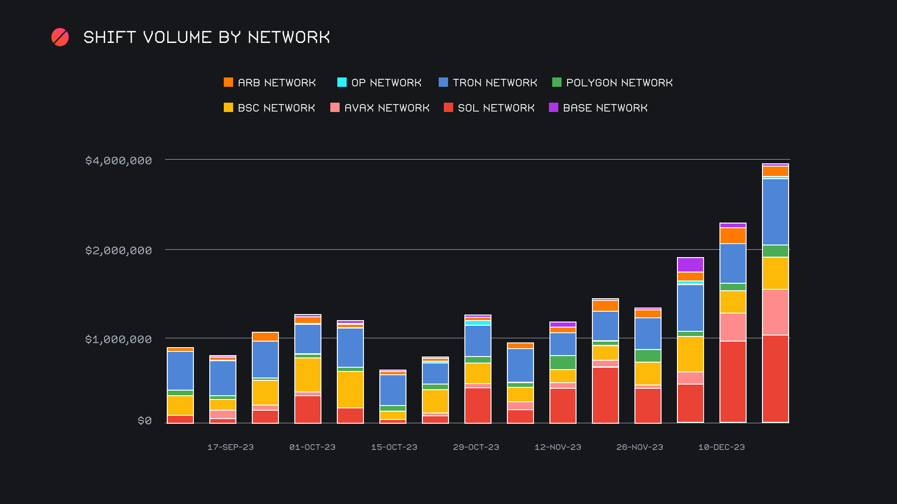
Task: Click the red SOL segment of the last bar
Action: pos(775,378)
